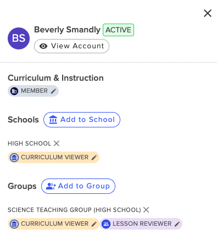Edit the MEMBER role pencil icon
Image resolution: width=217 pixels, height=240 pixels.
tap(53, 91)
